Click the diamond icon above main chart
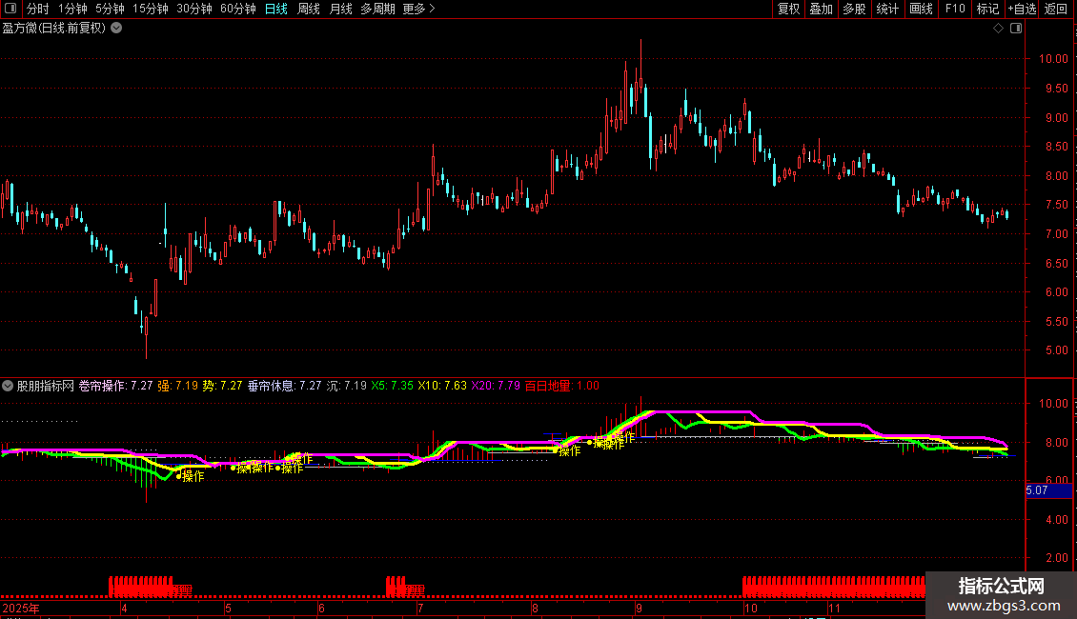The height and width of the screenshot is (619, 1077). pyautogui.click(x=999, y=29)
